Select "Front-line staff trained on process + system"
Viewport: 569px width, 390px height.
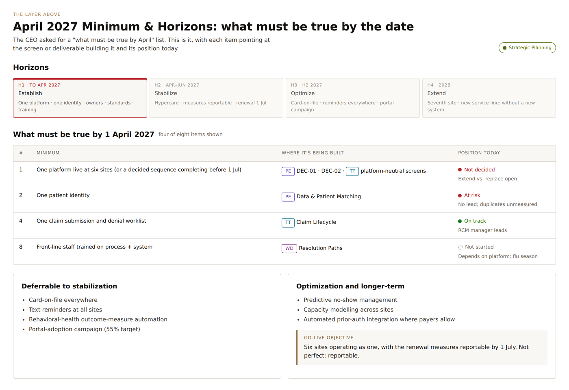click(x=94, y=247)
